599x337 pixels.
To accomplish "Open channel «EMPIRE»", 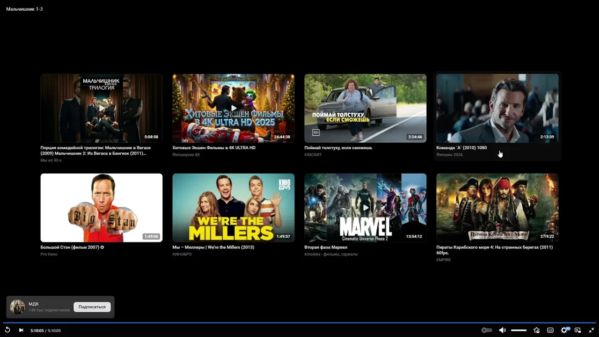I will [x=444, y=260].
